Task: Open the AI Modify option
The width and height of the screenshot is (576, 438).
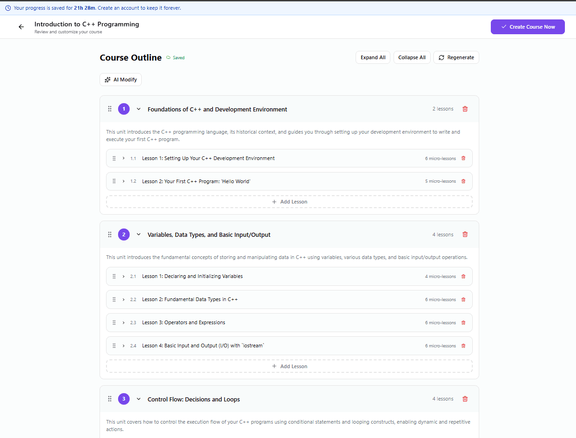Action: click(120, 80)
